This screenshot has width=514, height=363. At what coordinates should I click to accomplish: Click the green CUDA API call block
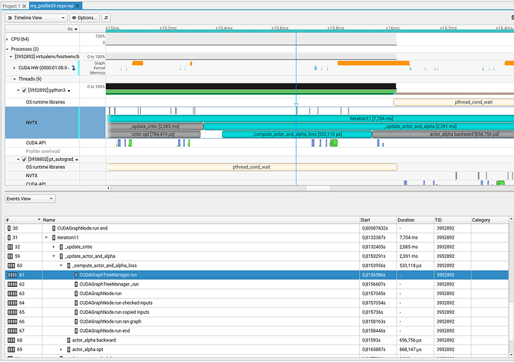pos(334,143)
